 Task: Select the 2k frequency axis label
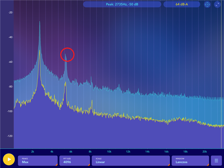point(33,152)
